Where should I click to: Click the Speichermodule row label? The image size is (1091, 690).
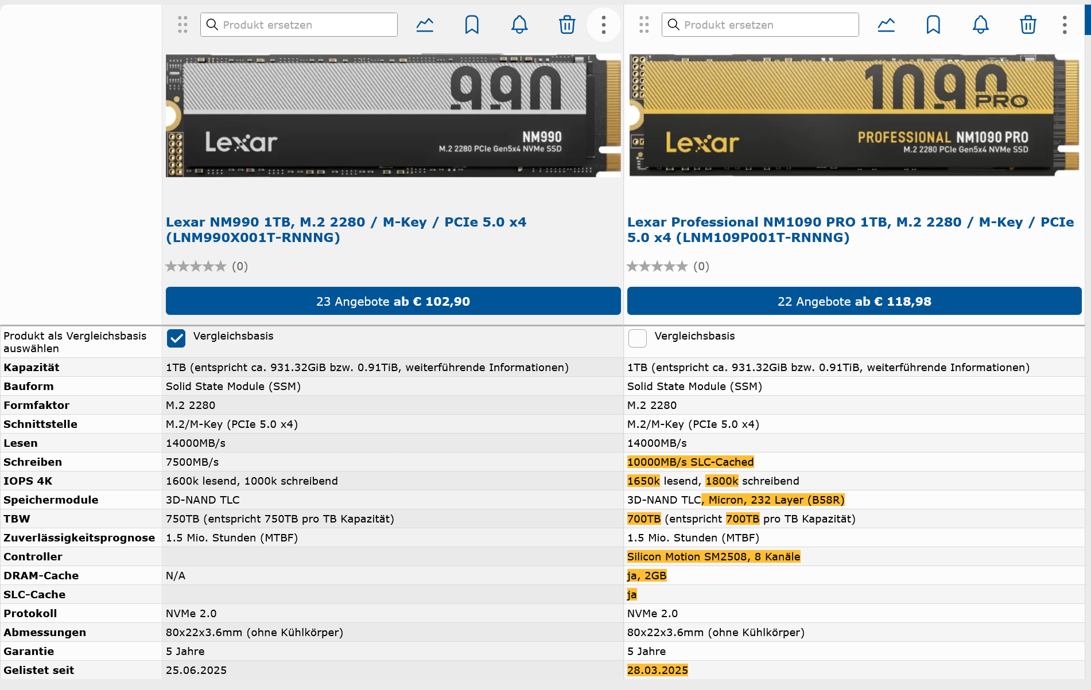51,500
